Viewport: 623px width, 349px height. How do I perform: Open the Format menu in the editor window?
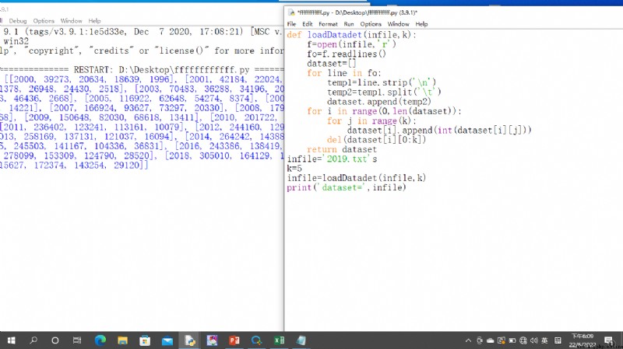click(x=328, y=24)
